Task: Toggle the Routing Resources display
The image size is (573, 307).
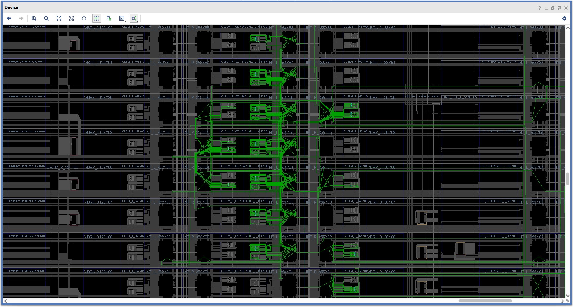Action: point(96,18)
